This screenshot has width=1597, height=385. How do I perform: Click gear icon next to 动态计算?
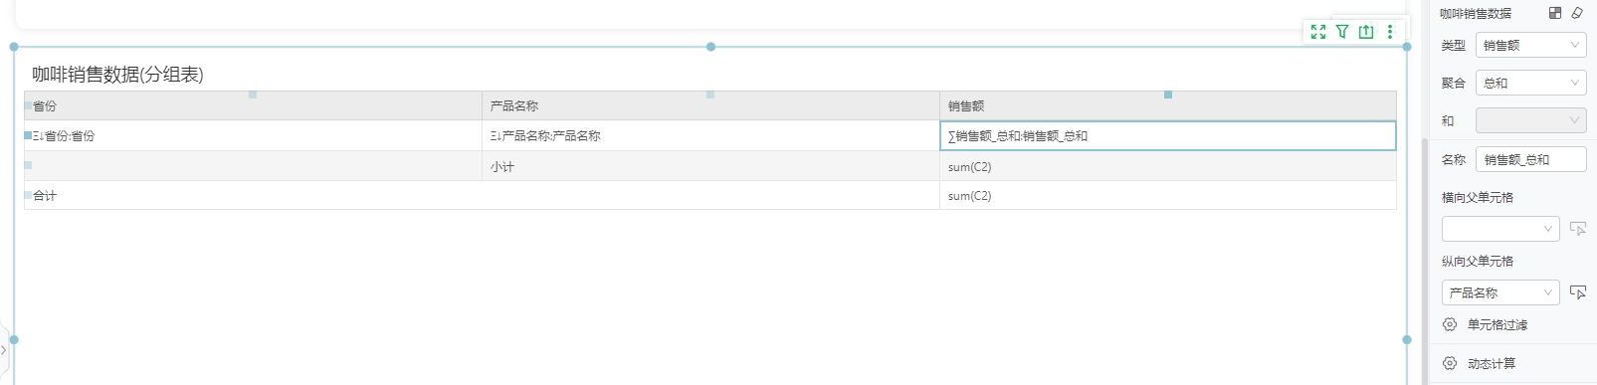pos(1450,363)
